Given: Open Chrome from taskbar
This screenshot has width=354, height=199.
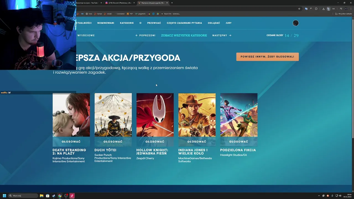Looking at the screenshot, I should pyautogui.click(x=60, y=196).
